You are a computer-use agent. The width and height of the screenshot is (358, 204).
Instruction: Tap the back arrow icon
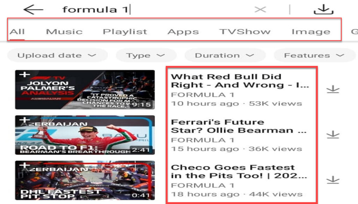(33, 9)
